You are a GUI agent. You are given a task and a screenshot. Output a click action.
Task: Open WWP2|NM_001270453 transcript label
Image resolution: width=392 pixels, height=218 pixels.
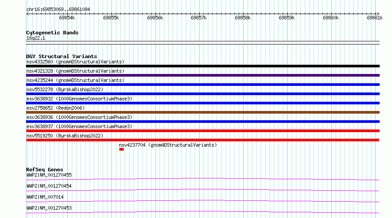click(49, 208)
